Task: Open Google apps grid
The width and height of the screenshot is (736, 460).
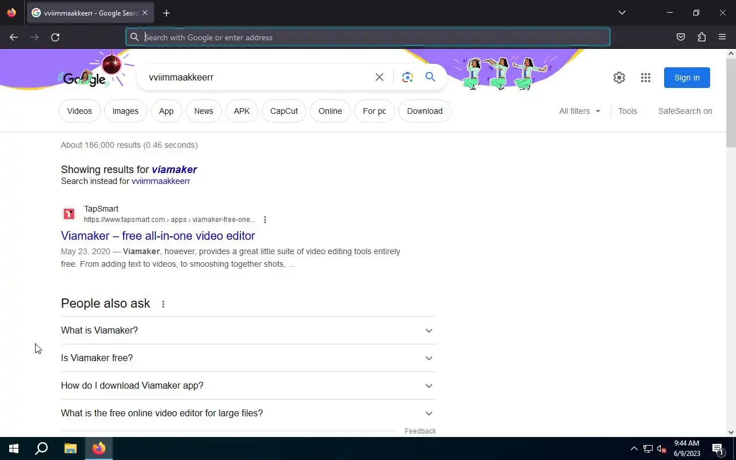Action: pos(646,78)
